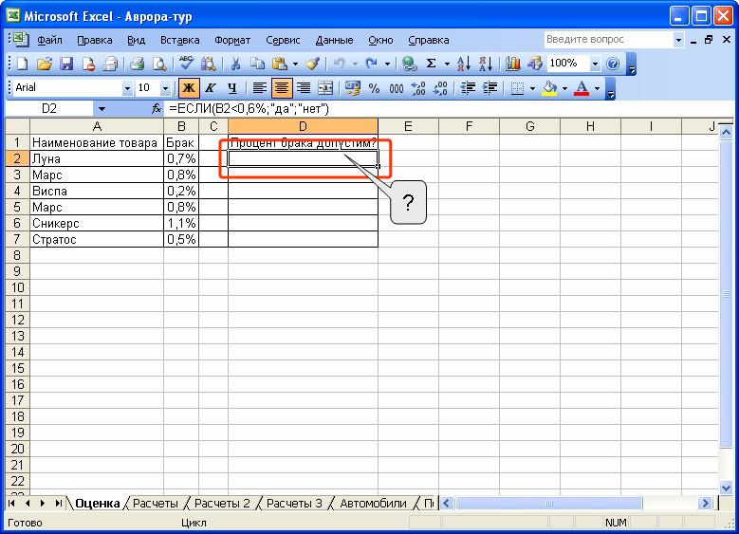
Task: Open Print Preview magnifier icon
Action: (159, 64)
